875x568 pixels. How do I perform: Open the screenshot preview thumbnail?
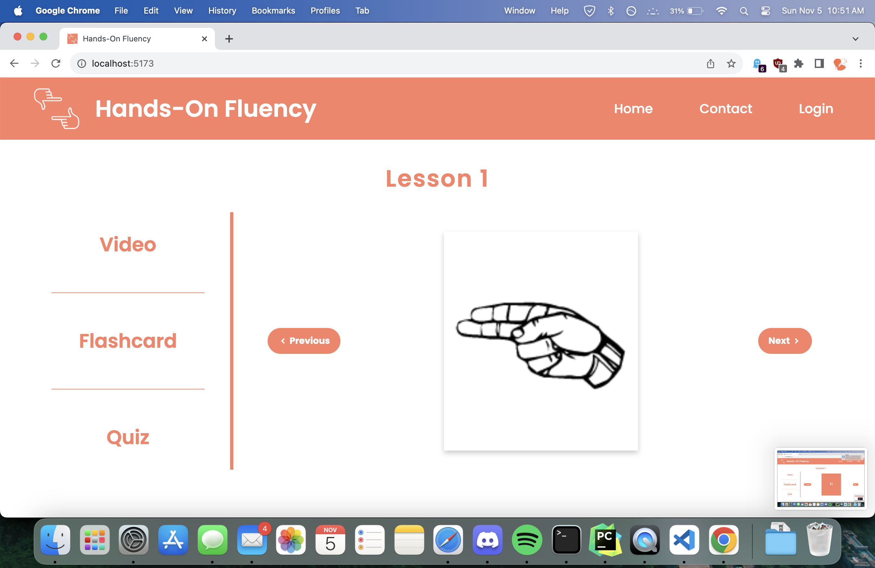click(821, 479)
